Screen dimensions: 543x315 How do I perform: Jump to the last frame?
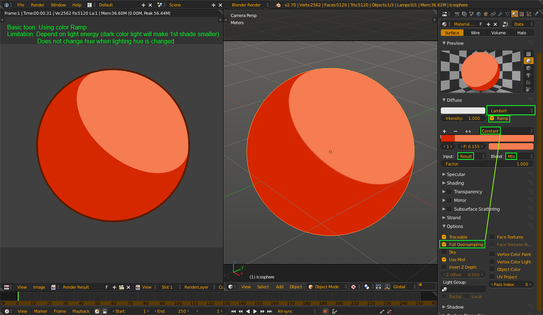(x=269, y=311)
